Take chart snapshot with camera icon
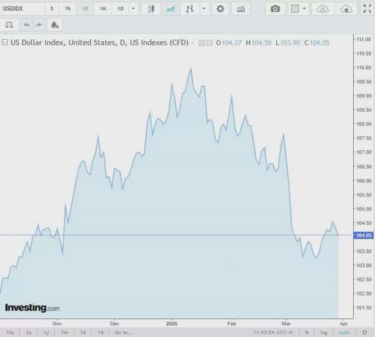 point(275,9)
